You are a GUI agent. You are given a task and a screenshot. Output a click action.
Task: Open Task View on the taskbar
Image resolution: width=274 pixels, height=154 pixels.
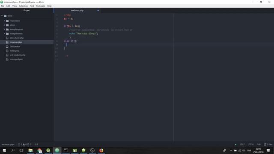21,150
